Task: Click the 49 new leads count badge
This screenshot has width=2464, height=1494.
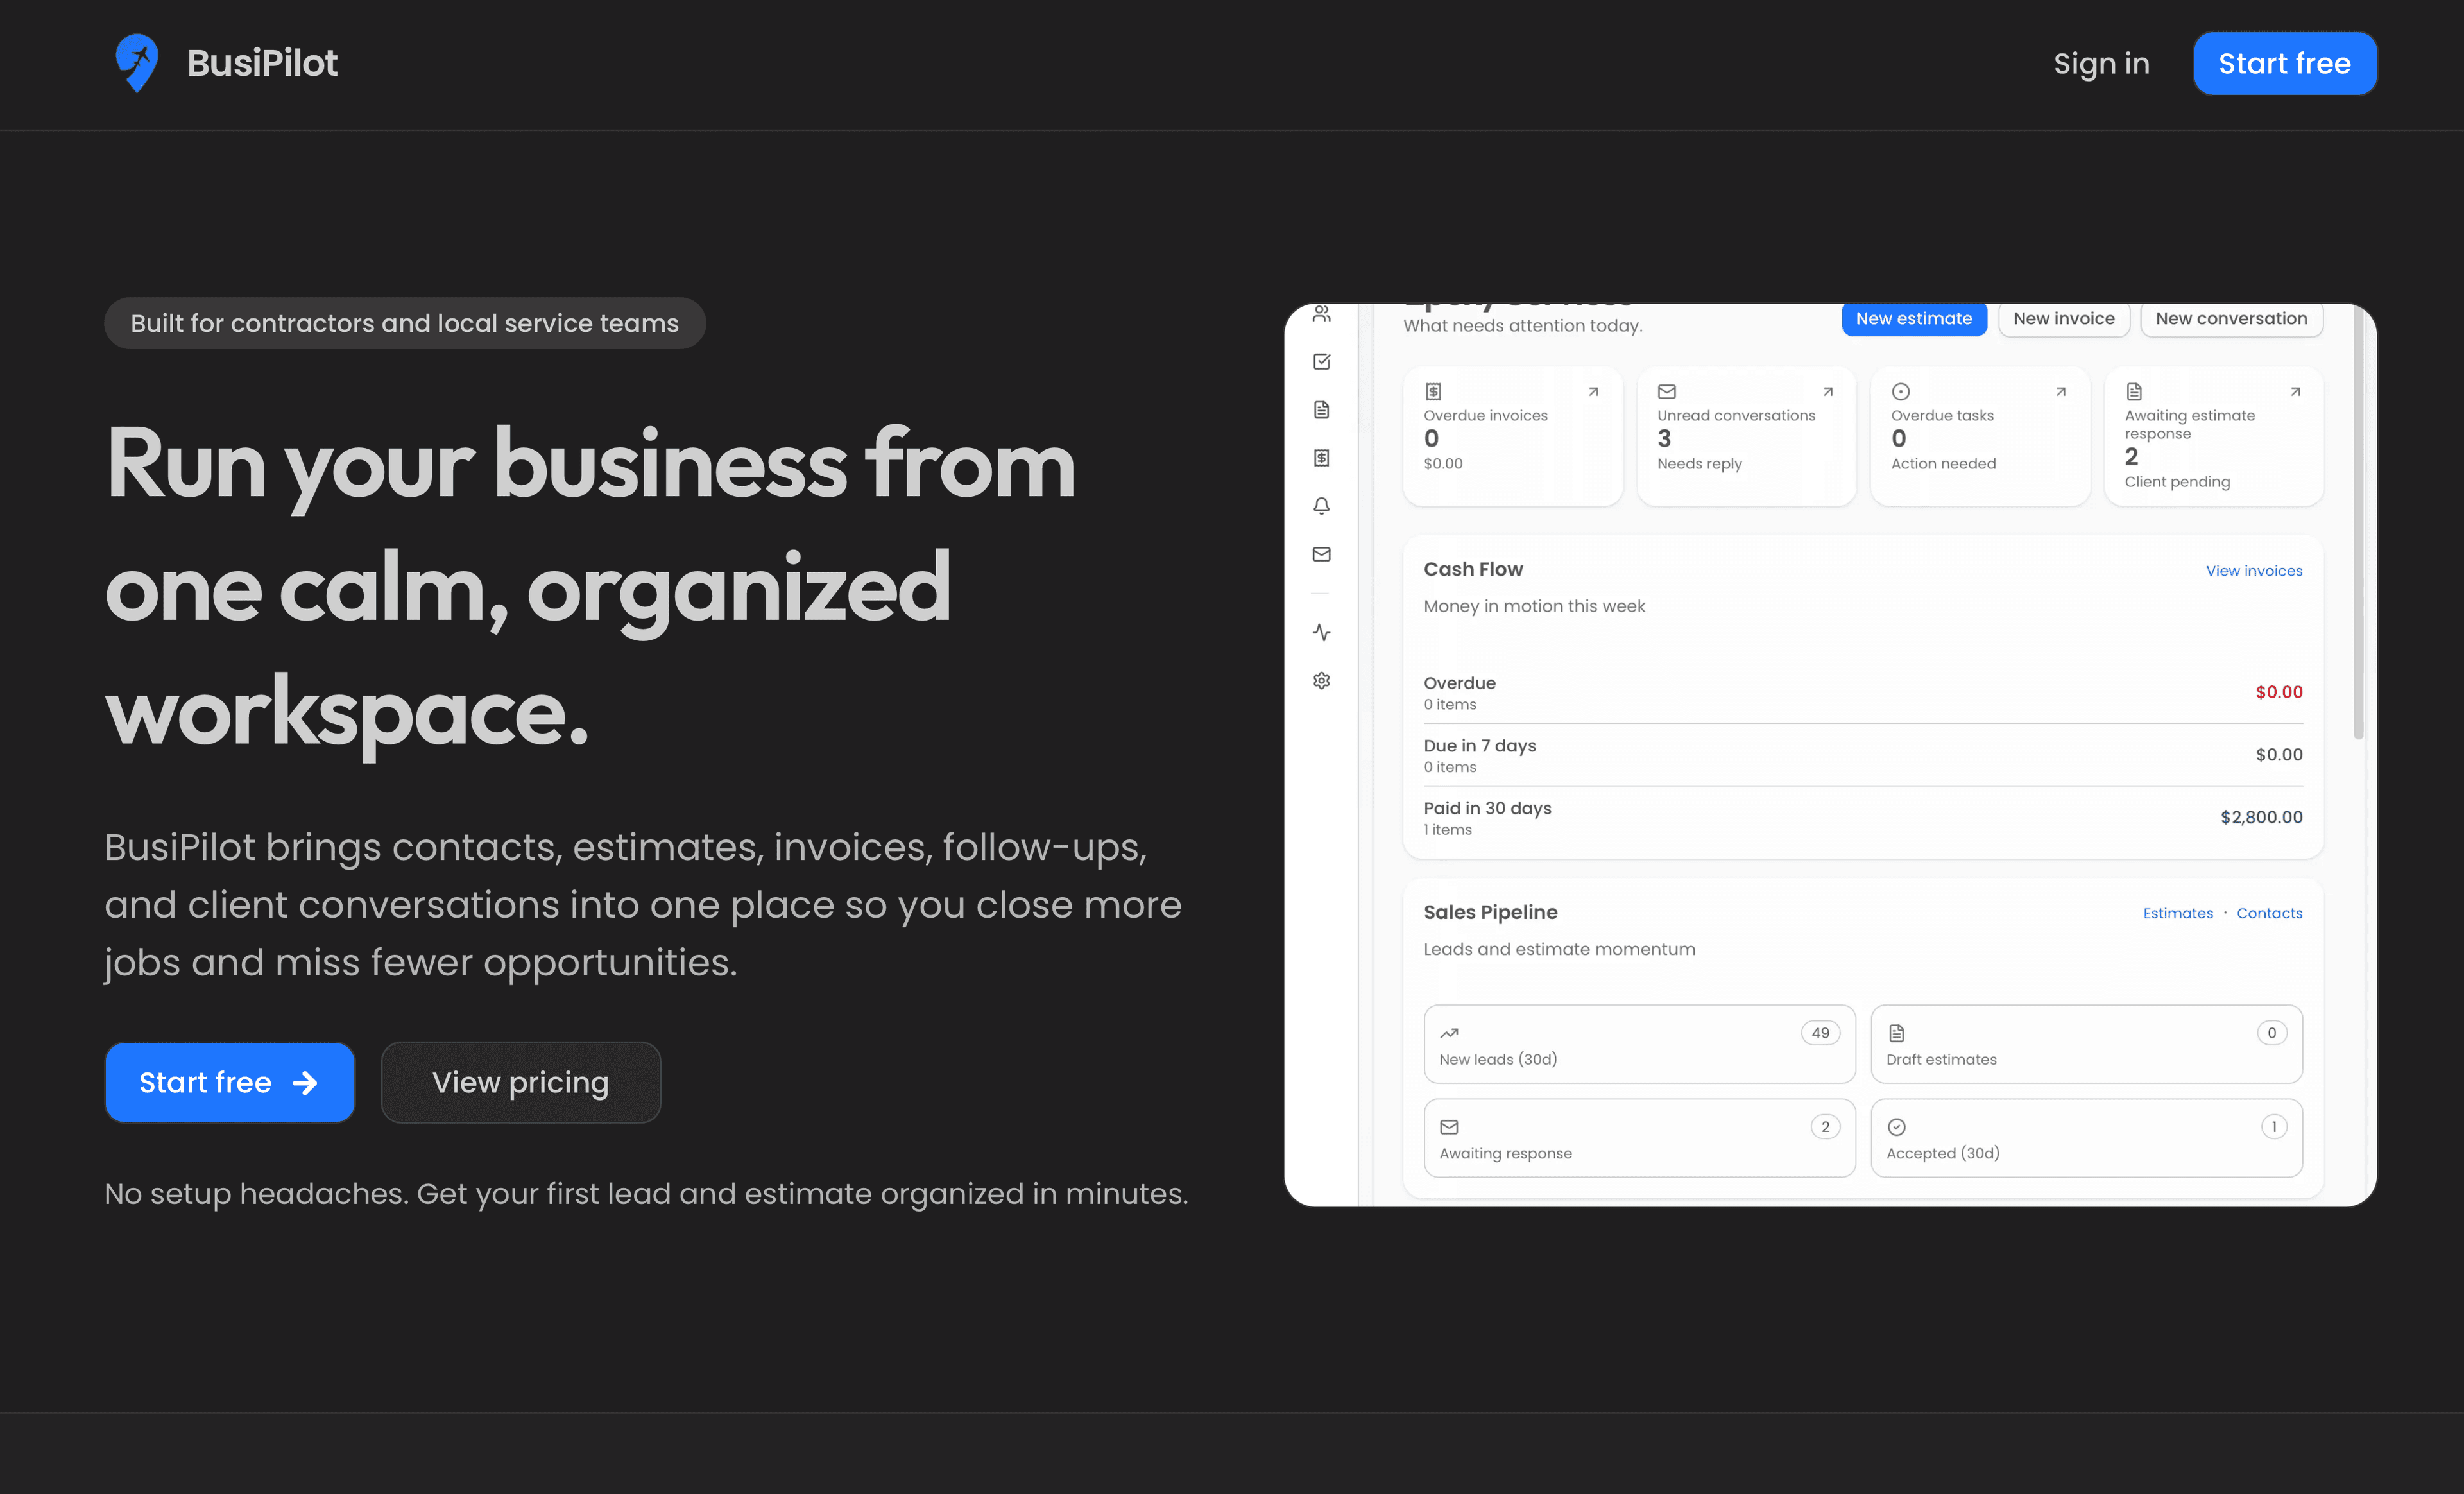Action: tap(1820, 1033)
